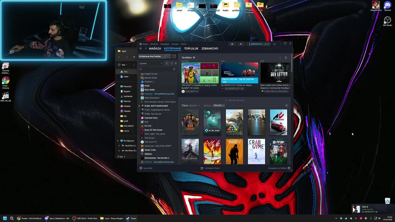Image resolution: width=395 pixels, height=222 pixels.
Task: Open Aimlabs game cover
Action: pyautogui.click(x=212, y=122)
